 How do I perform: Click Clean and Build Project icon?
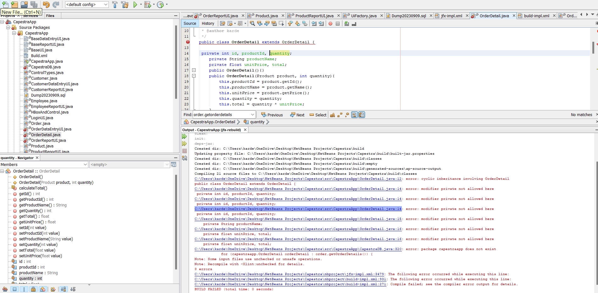point(125,4)
